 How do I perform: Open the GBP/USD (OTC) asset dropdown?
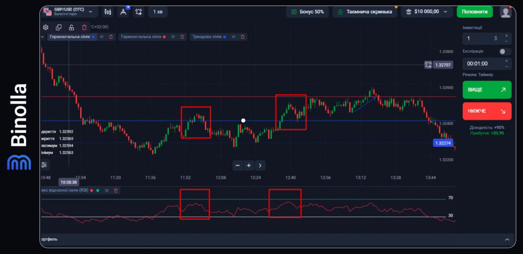(x=69, y=11)
